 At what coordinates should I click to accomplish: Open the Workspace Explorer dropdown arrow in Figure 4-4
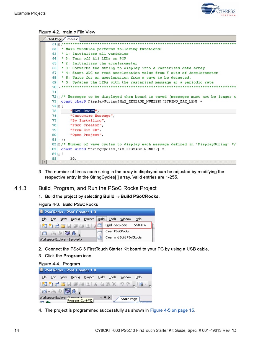101,298
